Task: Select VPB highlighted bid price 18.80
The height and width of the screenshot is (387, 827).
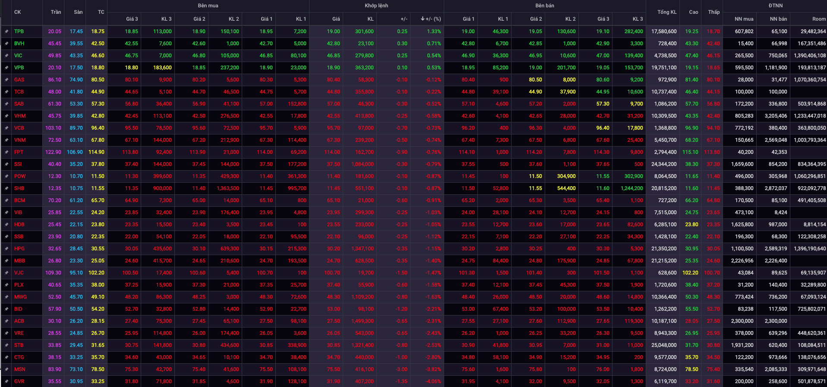Action: tap(131, 68)
